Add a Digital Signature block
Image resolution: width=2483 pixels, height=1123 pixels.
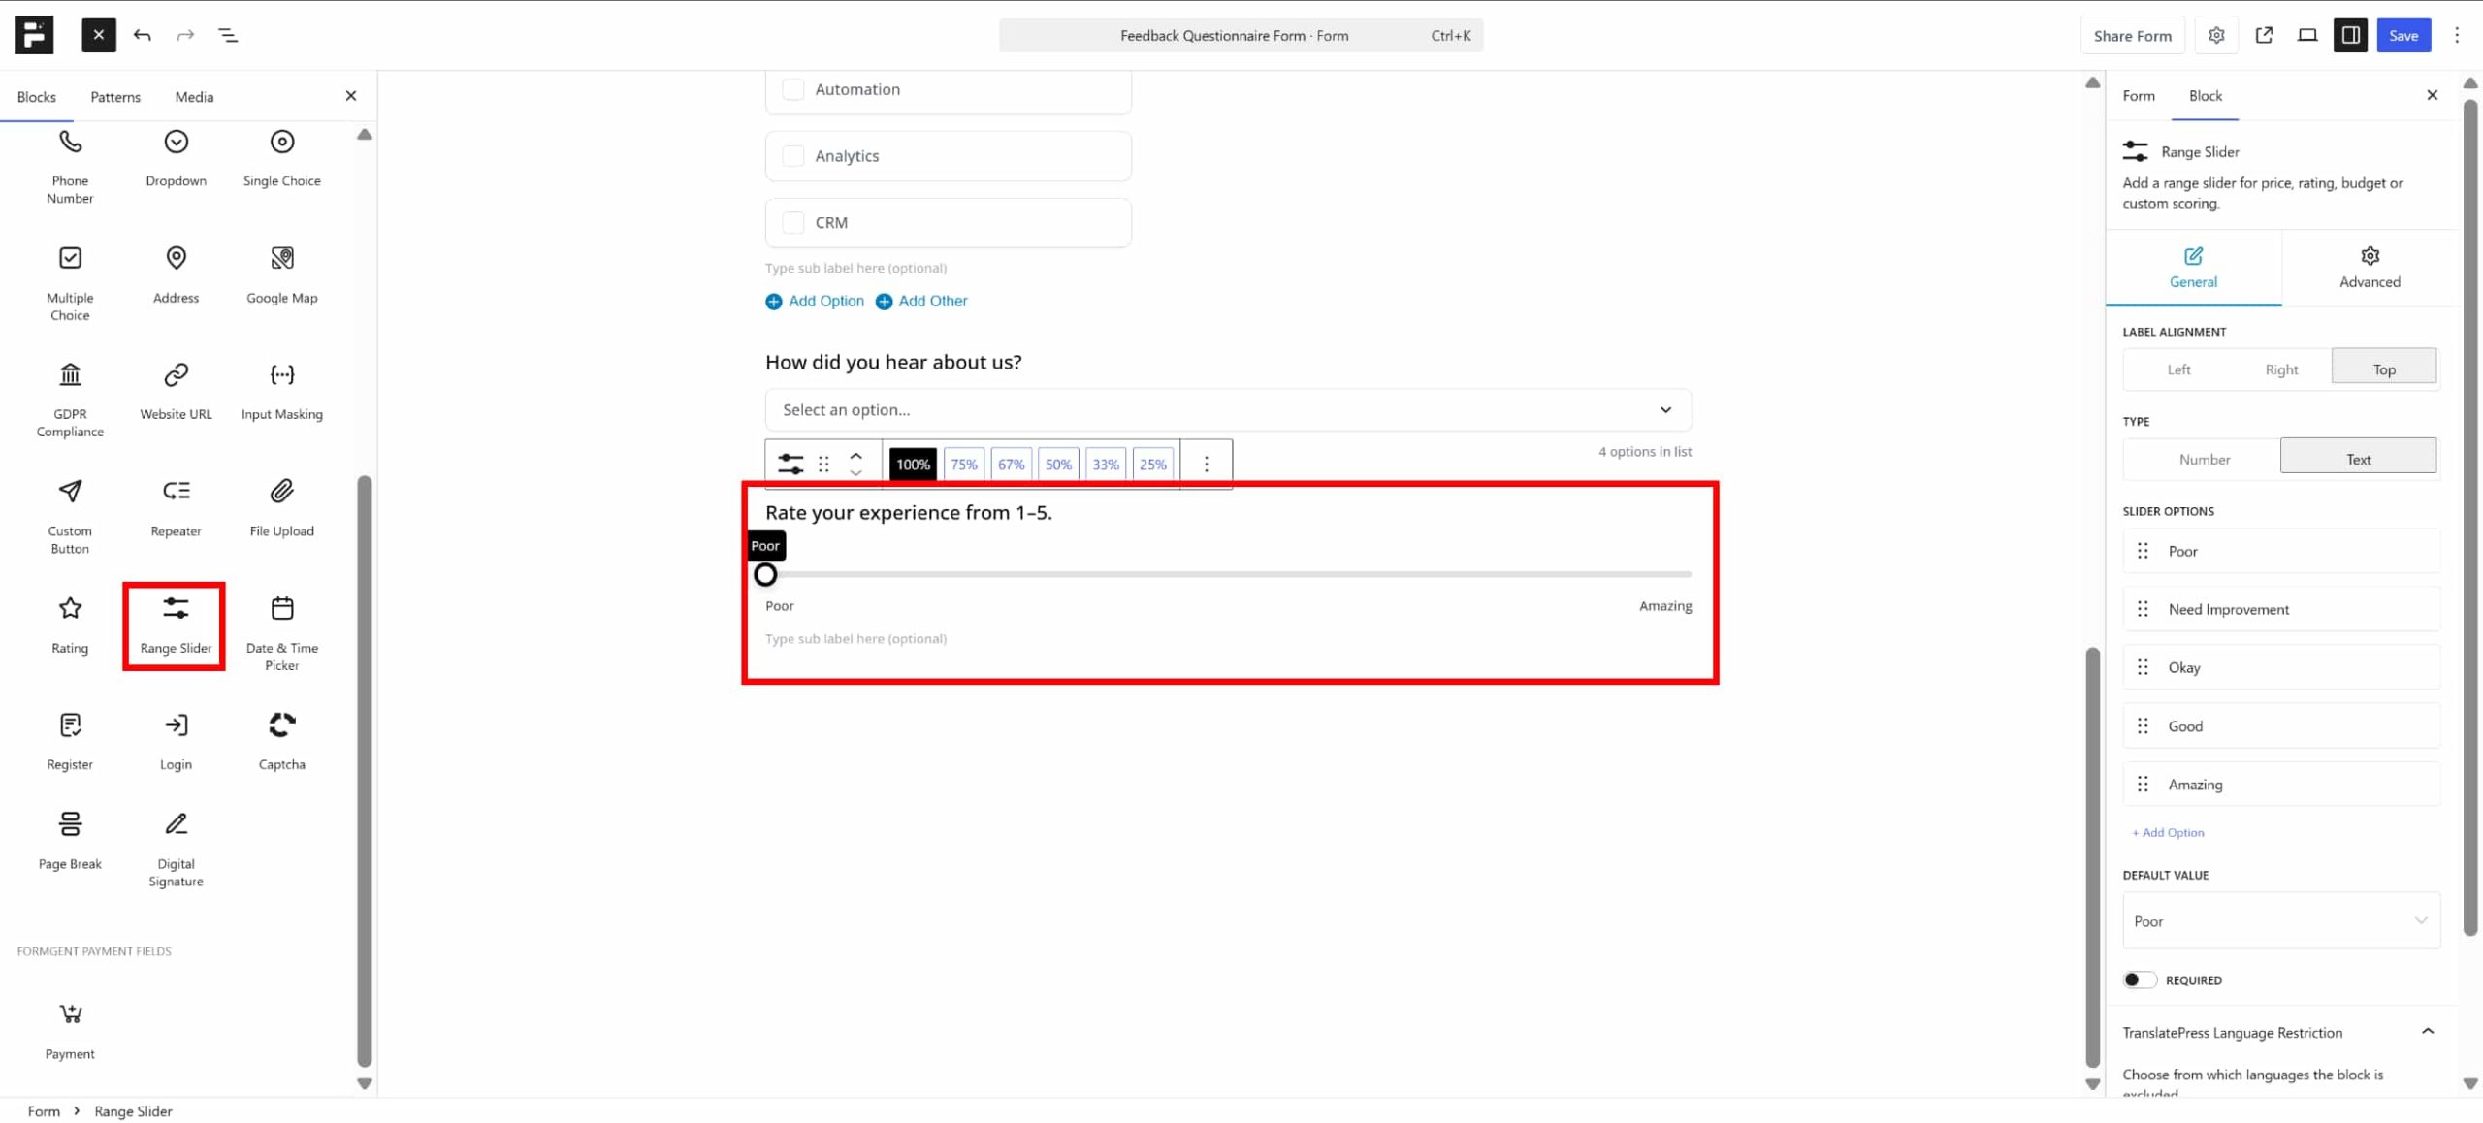176,850
